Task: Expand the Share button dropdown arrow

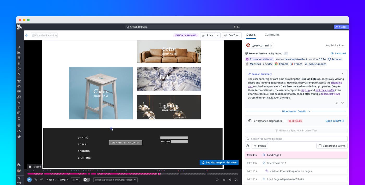Action: point(218,35)
